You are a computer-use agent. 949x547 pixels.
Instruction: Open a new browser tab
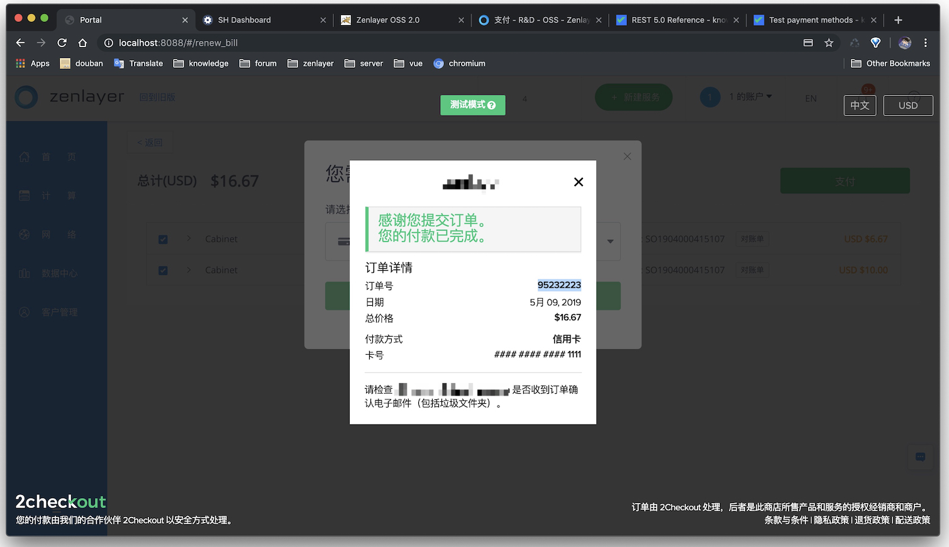tap(898, 20)
